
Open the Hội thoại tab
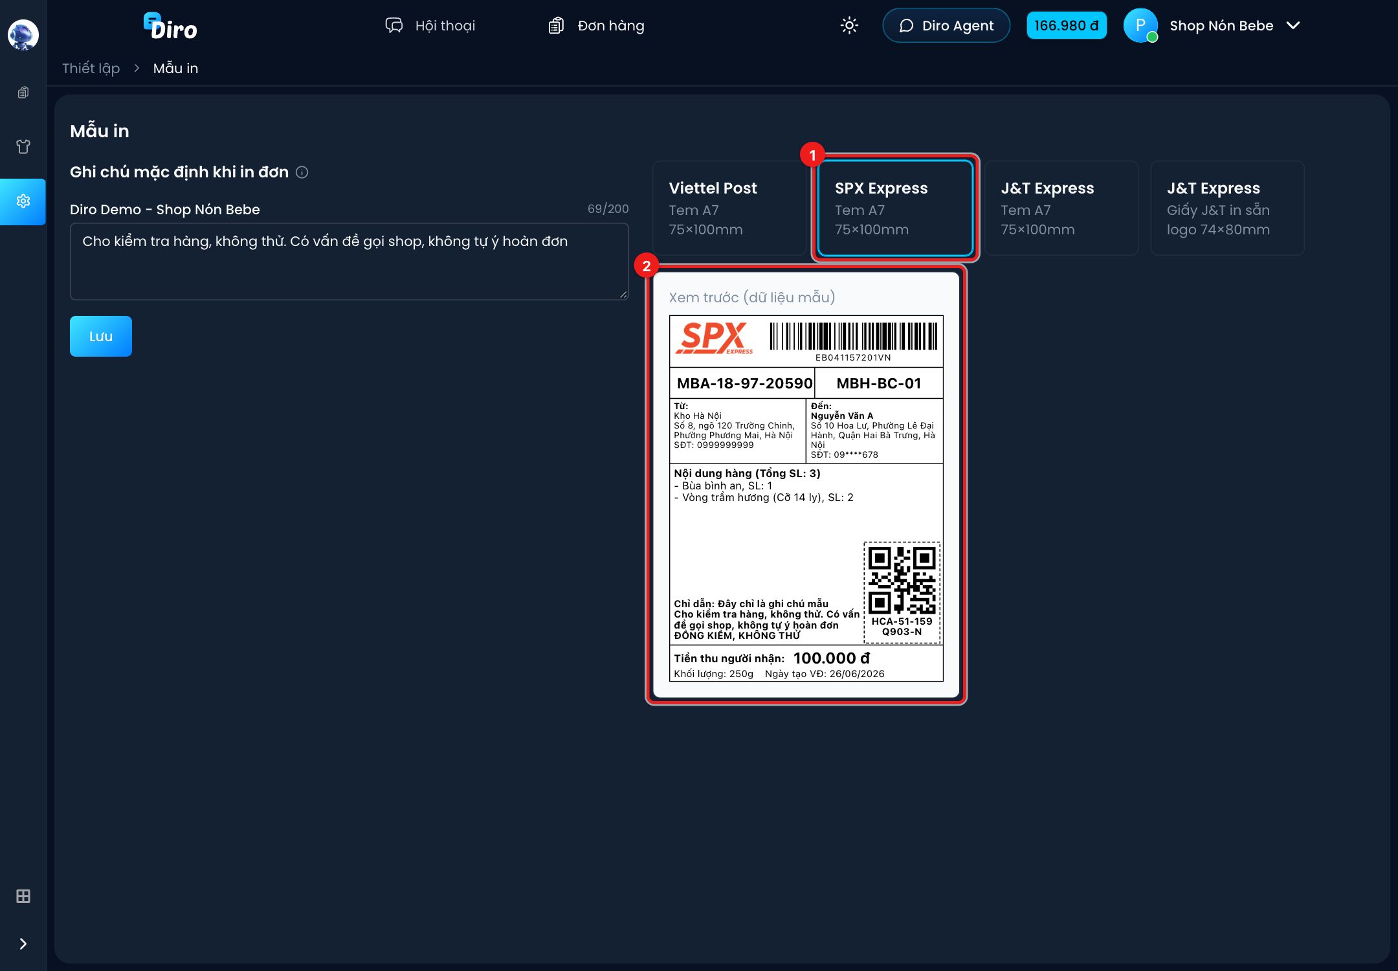tap(430, 26)
